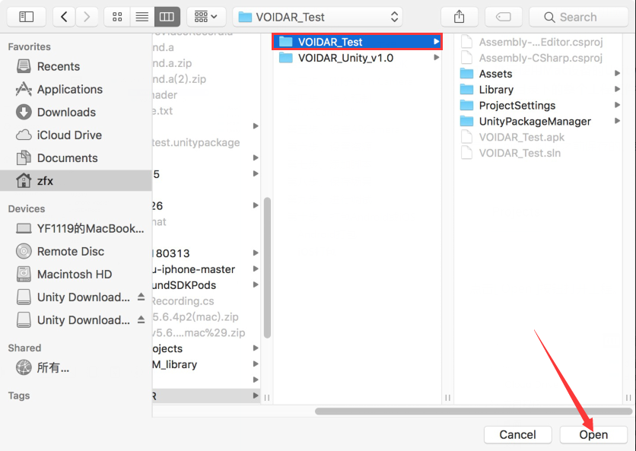This screenshot has height=451, width=636.
Task: Switch to list view mode
Action: pos(141,16)
